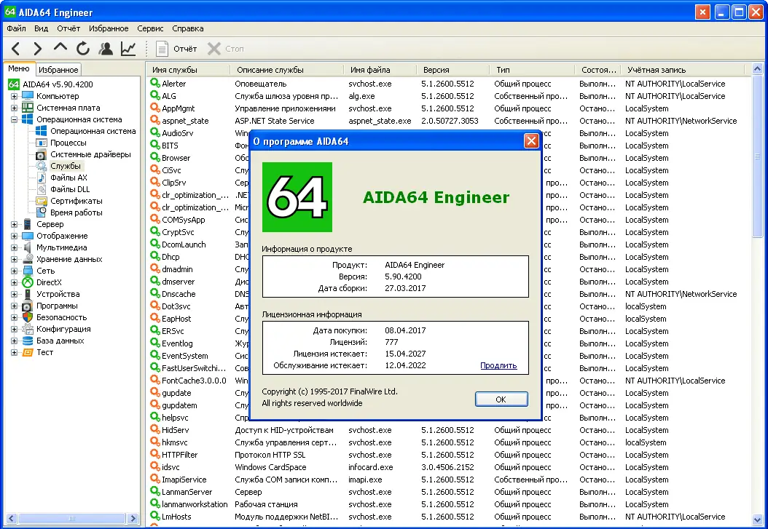Viewport: 768px width, 529px height.
Task: Expand the Сервер tree node
Action: [14, 224]
